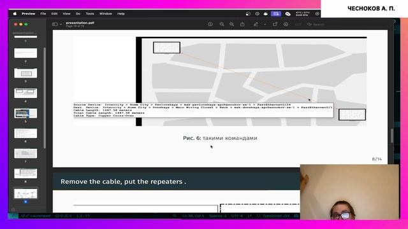Click the bottom-right device box on the map
The image size is (408, 229).
pyautogui.click(x=352, y=114)
